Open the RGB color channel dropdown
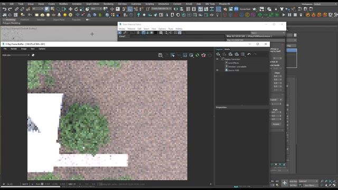Screen dimensions: 338x190 click(x=16, y=55)
